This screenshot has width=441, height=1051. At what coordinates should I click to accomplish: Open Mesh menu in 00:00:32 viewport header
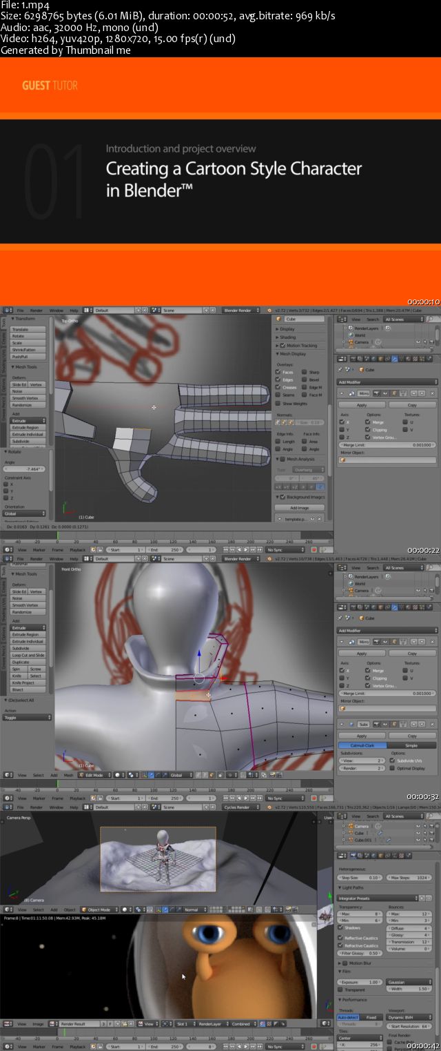point(68,775)
